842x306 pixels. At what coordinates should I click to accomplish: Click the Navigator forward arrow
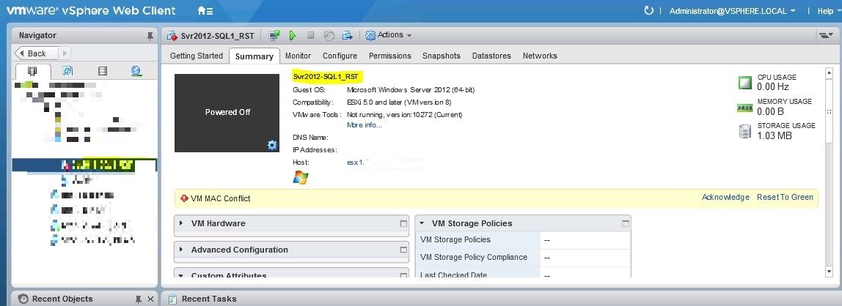point(65,53)
